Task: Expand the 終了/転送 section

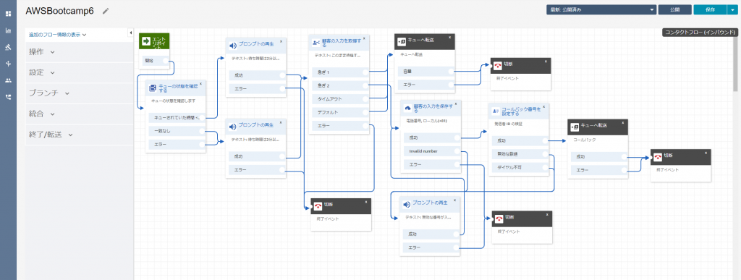Action: [x=51, y=135]
